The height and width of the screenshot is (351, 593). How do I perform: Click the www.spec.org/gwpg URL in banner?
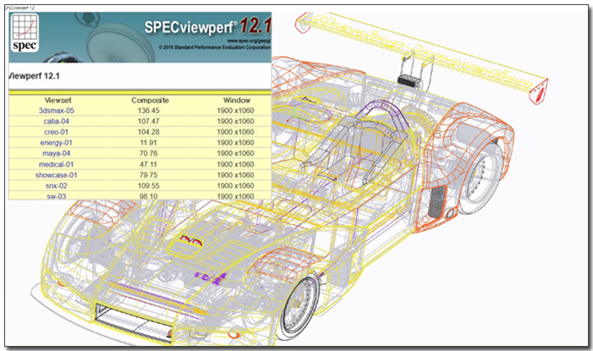click(249, 41)
